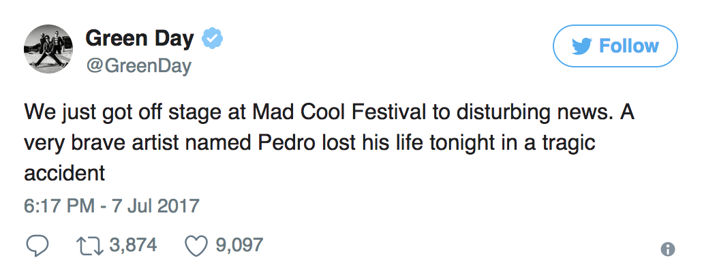This screenshot has height=271, width=702.
Task: Click the word "accident" in the tweet
Action: tap(65, 173)
